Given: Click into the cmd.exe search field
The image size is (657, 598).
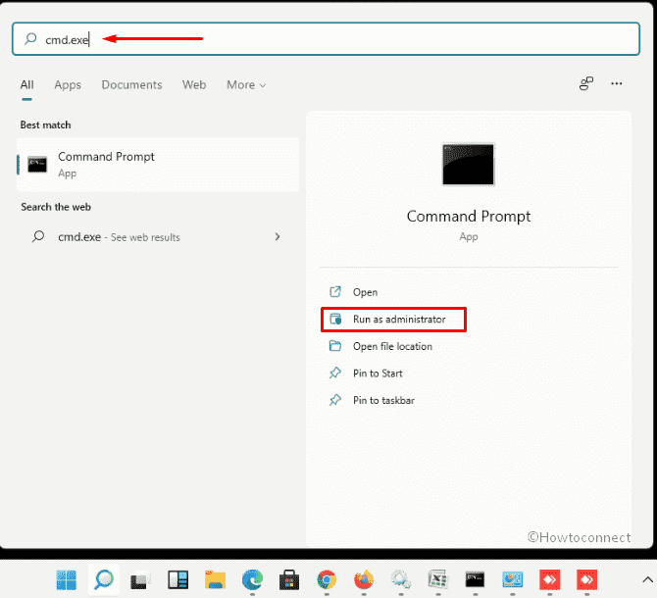Looking at the screenshot, I should pyautogui.click(x=326, y=39).
